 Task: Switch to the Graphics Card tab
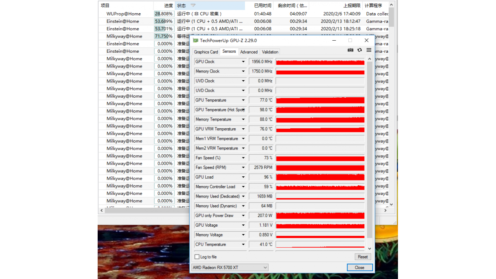[x=206, y=52]
